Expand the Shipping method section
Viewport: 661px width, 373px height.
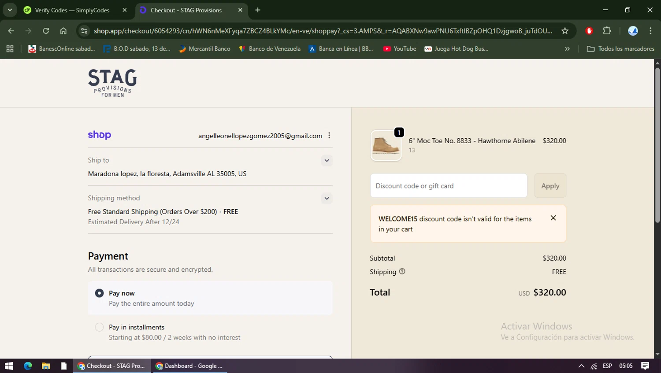pos(327,198)
